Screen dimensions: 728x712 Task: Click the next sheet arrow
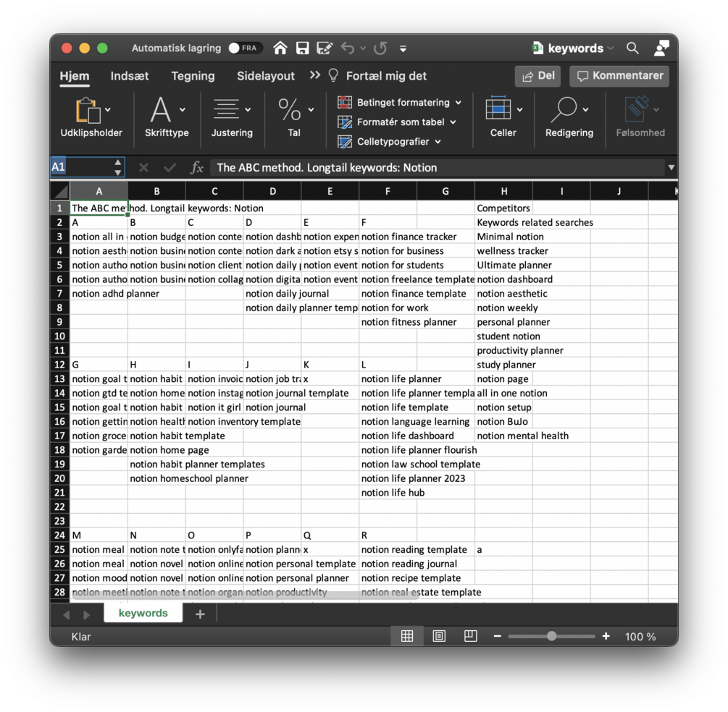(86, 614)
